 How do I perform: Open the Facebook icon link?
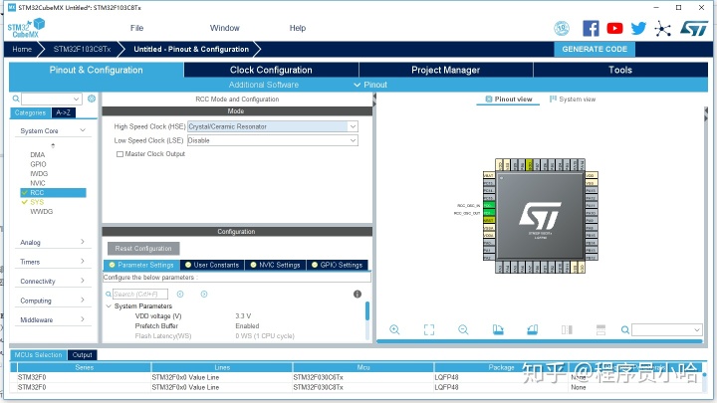[x=591, y=28]
